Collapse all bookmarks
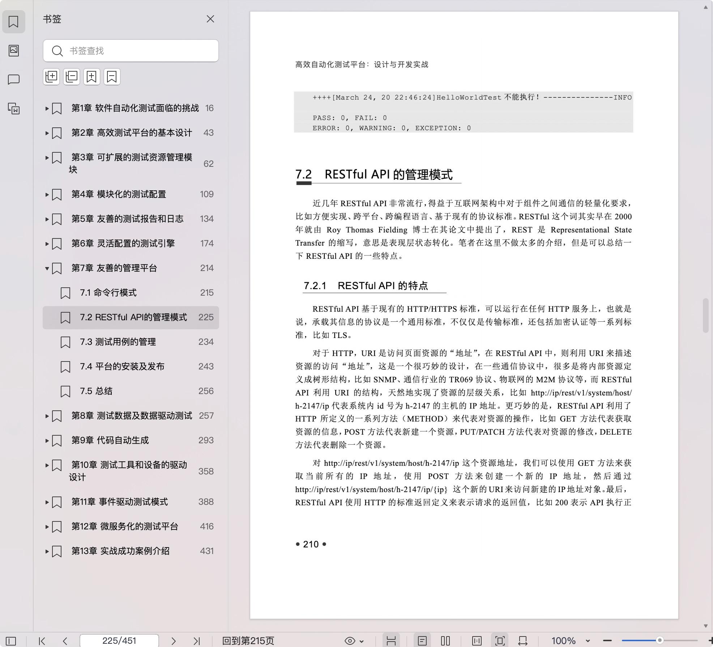 [x=72, y=77]
